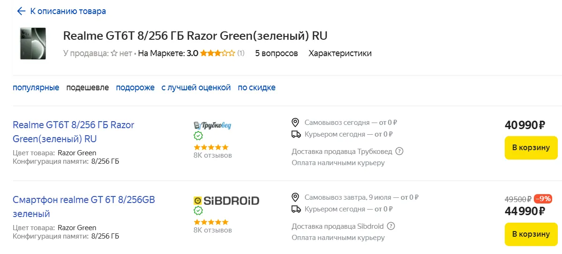Click Трубковед verified seller checkmark badge

198,136
